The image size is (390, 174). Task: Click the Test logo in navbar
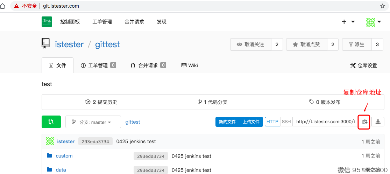[x=47, y=22]
